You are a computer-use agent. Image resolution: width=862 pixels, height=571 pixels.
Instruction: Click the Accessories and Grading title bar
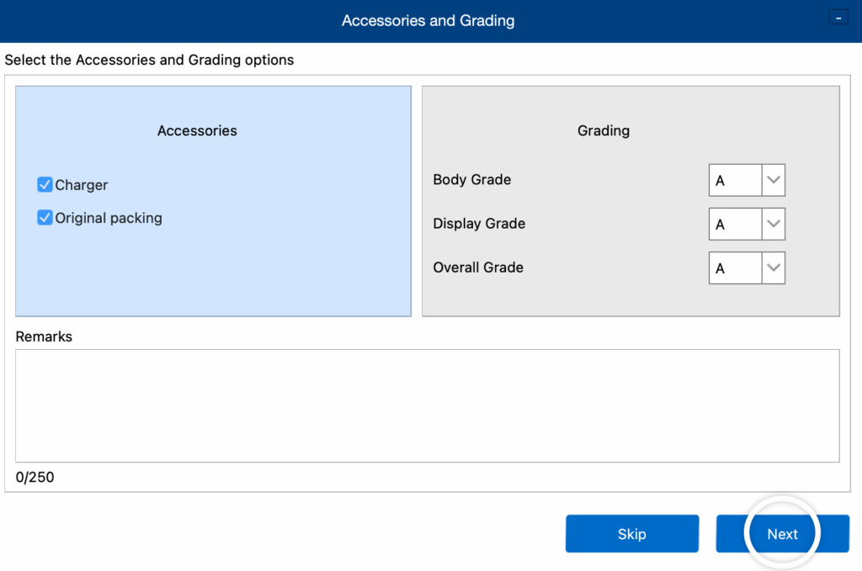tap(428, 20)
